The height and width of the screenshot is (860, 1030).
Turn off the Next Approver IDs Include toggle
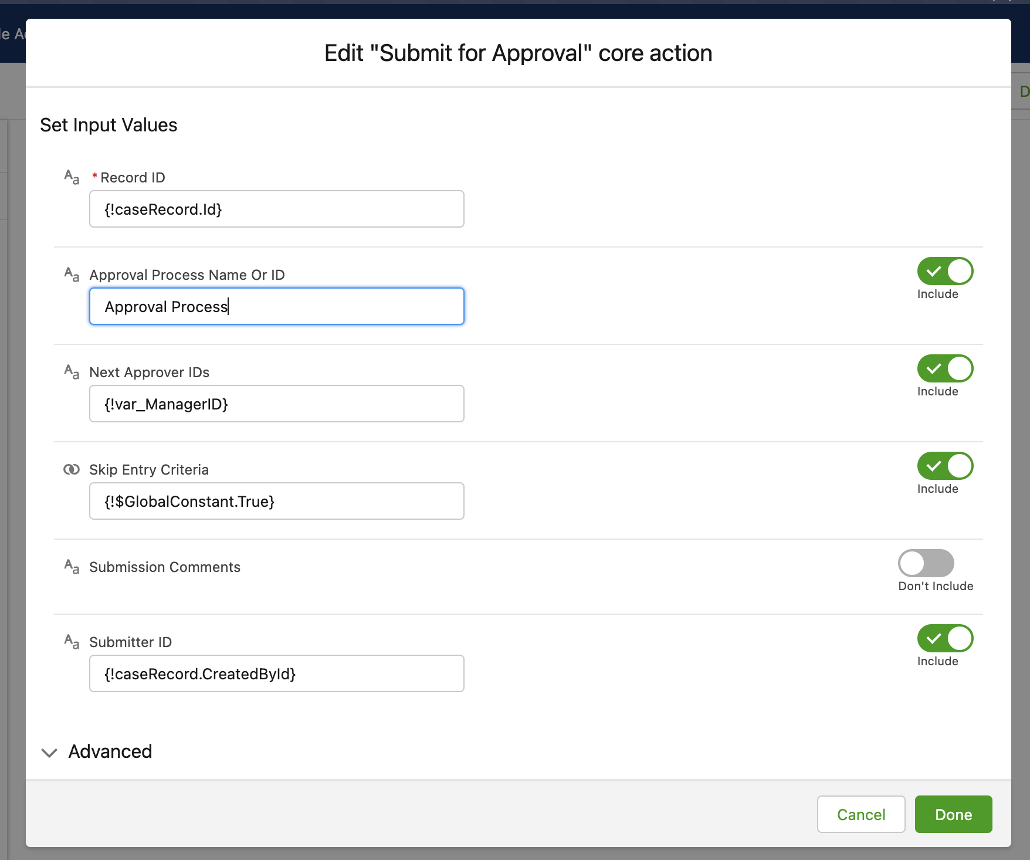click(945, 369)
